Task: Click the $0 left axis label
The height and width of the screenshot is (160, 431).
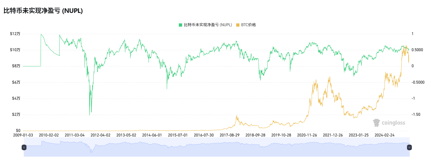Action: (x=18, y=131)
